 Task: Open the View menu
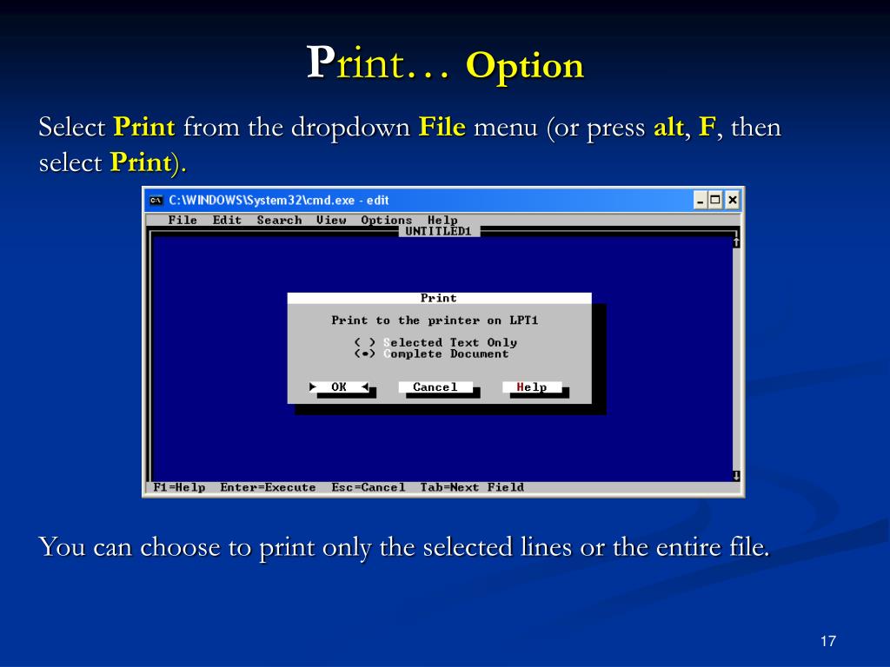pyautogui.click(x=331, y=220)
